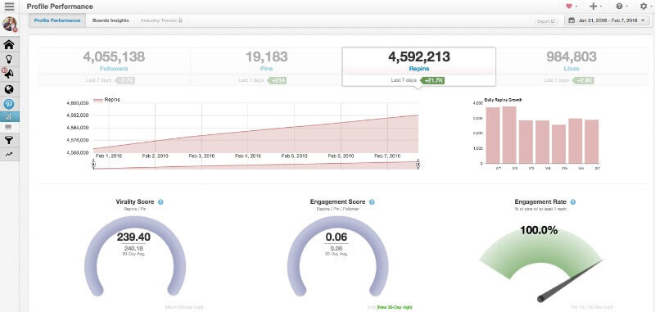Click the tallest second bar in Daily Repins Growth
Viewport: 655px width, 312px height.
coord(509,135)
